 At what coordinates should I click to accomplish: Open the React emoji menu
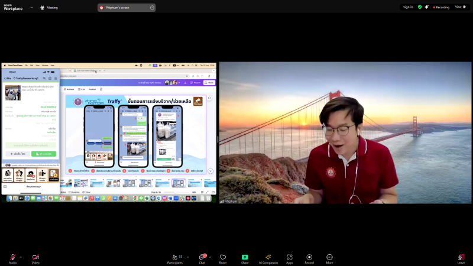pos(223,257)
